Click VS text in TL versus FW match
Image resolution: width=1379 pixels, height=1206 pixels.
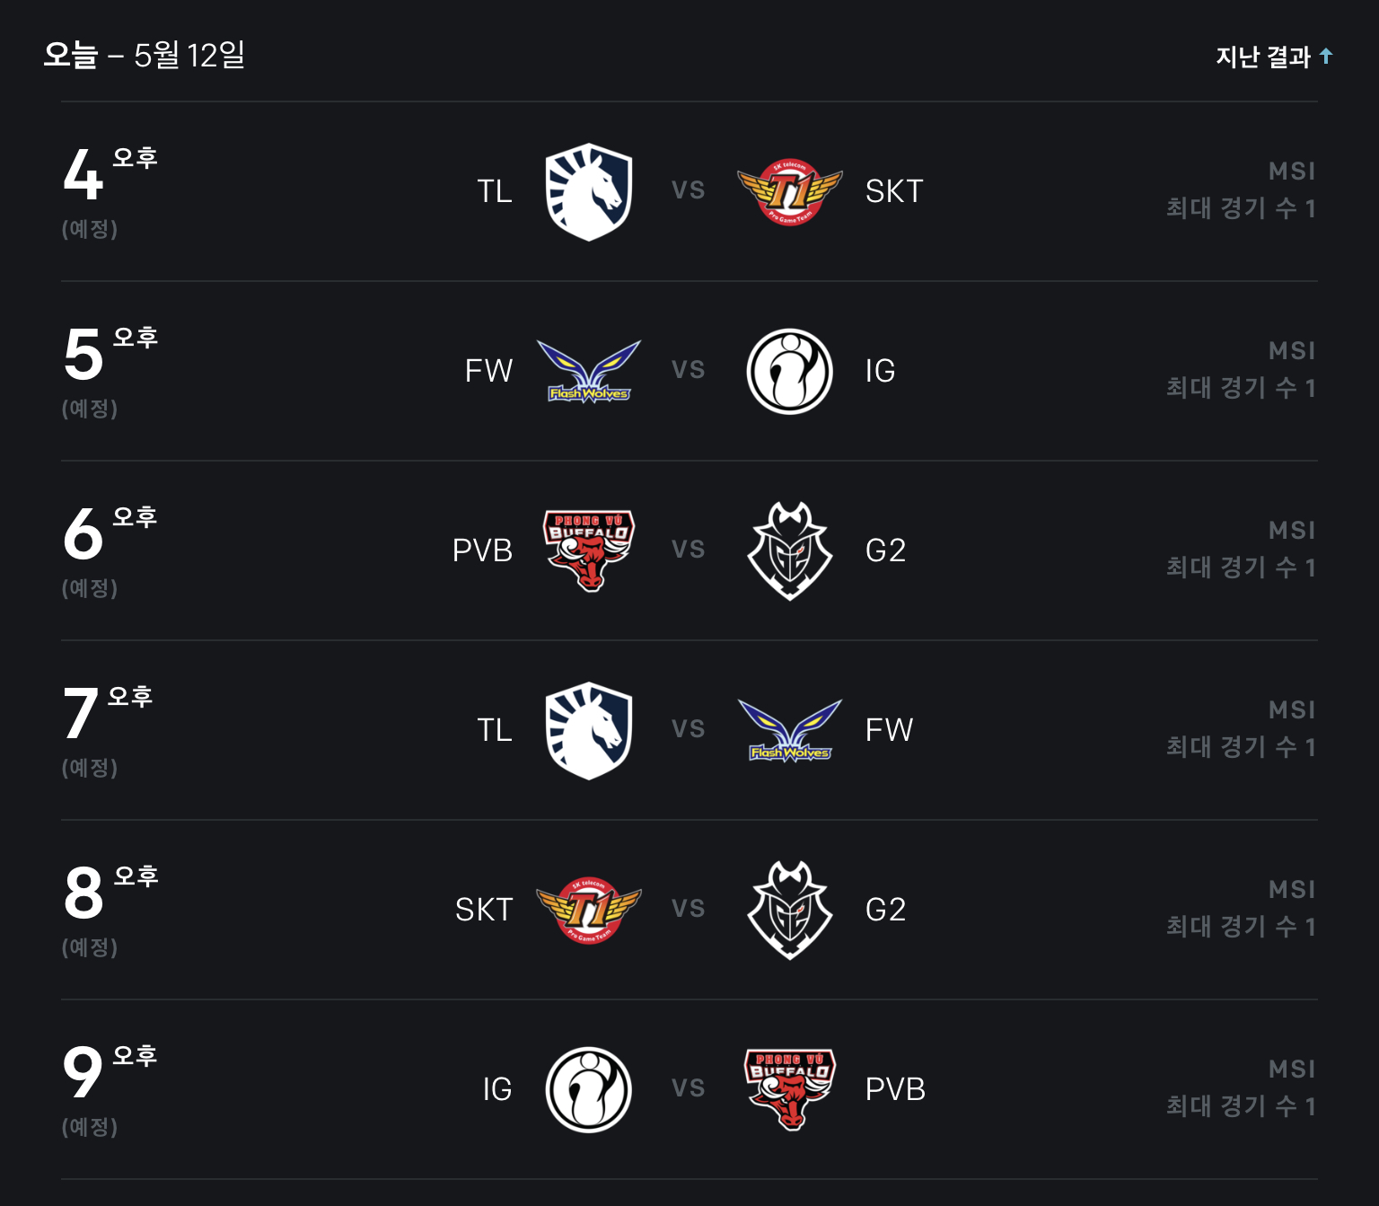tap(689, 729)
